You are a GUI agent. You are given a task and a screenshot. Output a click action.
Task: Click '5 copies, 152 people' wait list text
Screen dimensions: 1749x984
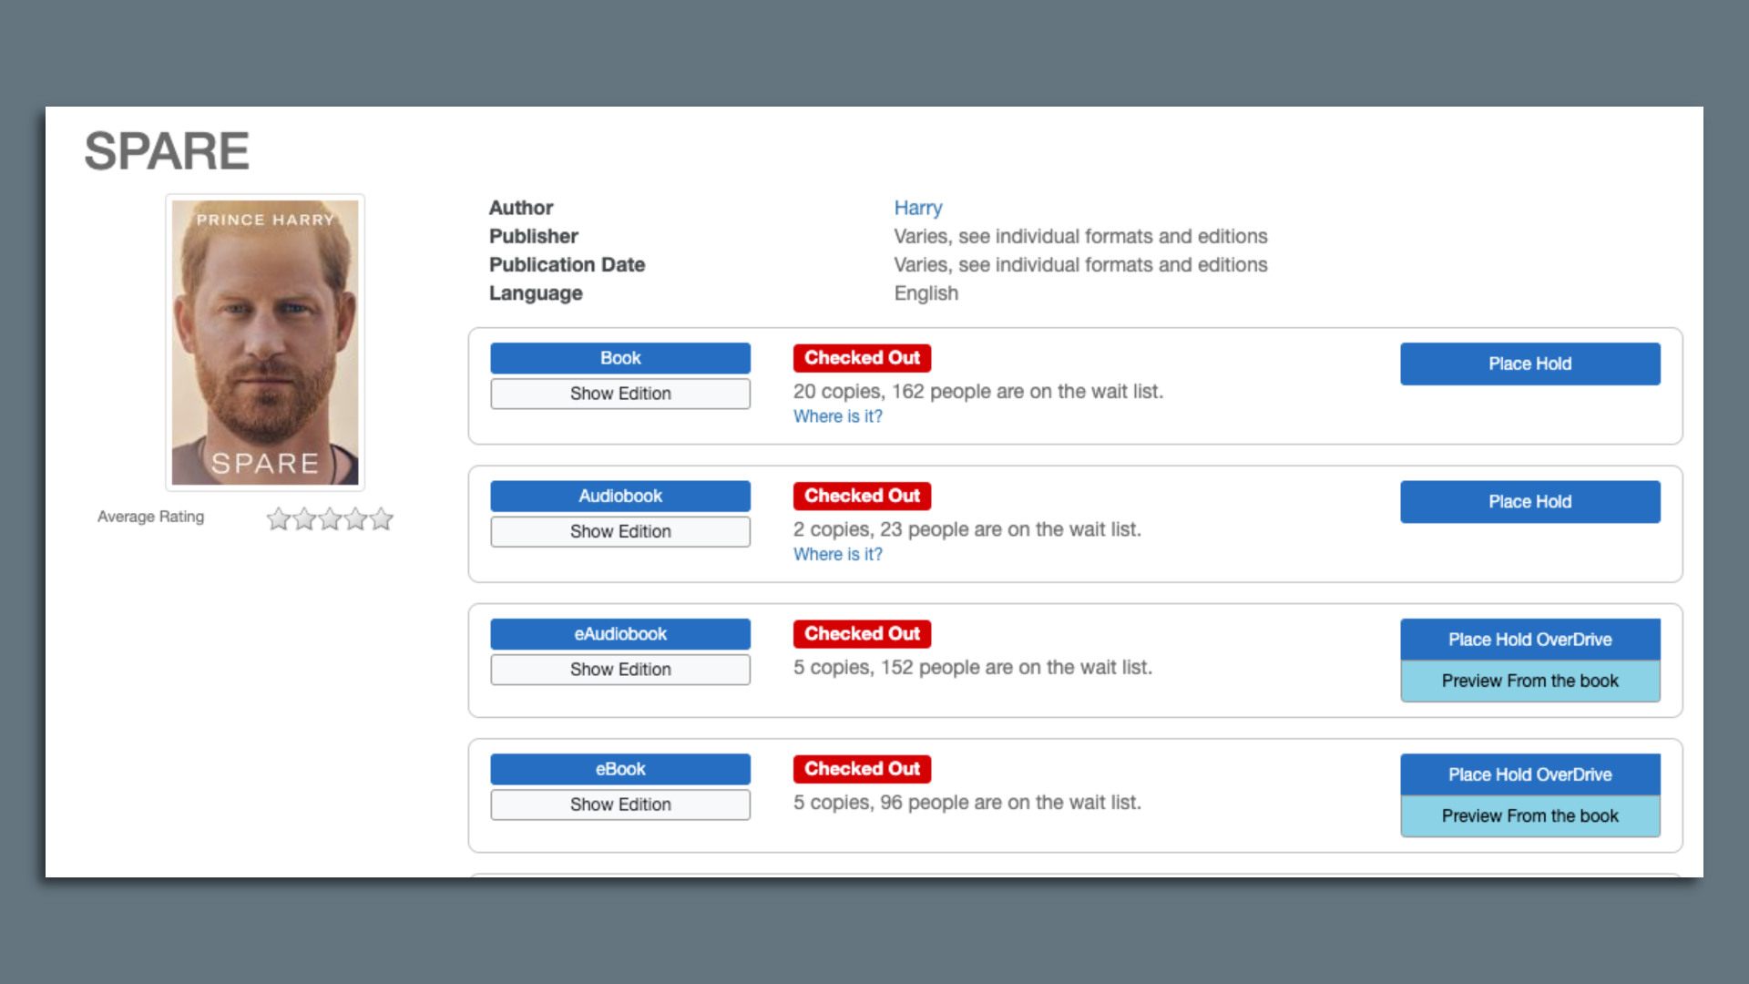click(x=973, y=667)
